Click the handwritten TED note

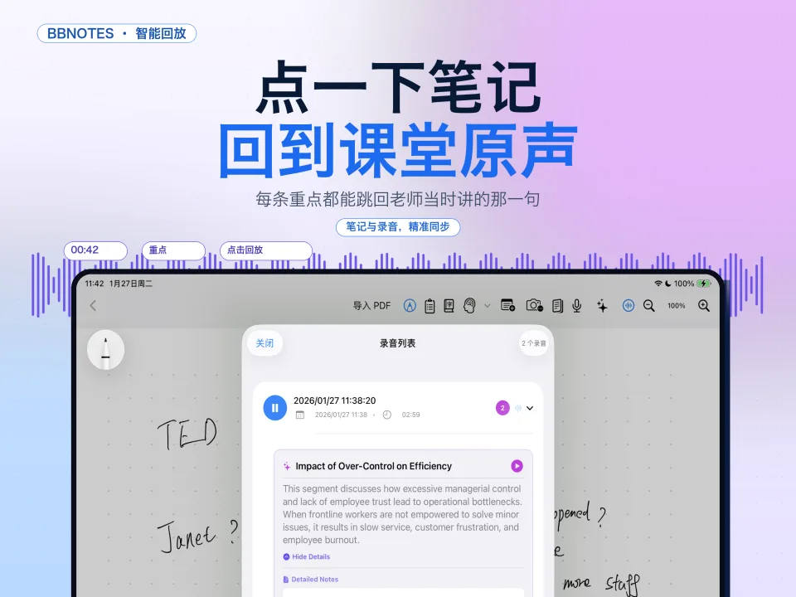pos(187,434)
